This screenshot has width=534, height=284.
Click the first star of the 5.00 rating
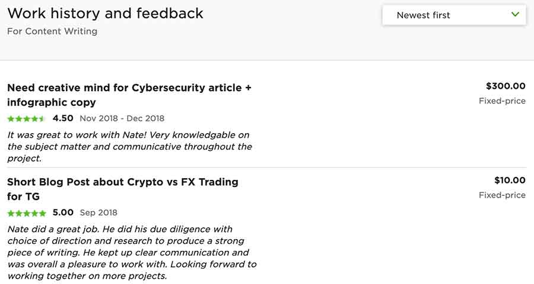11,213
